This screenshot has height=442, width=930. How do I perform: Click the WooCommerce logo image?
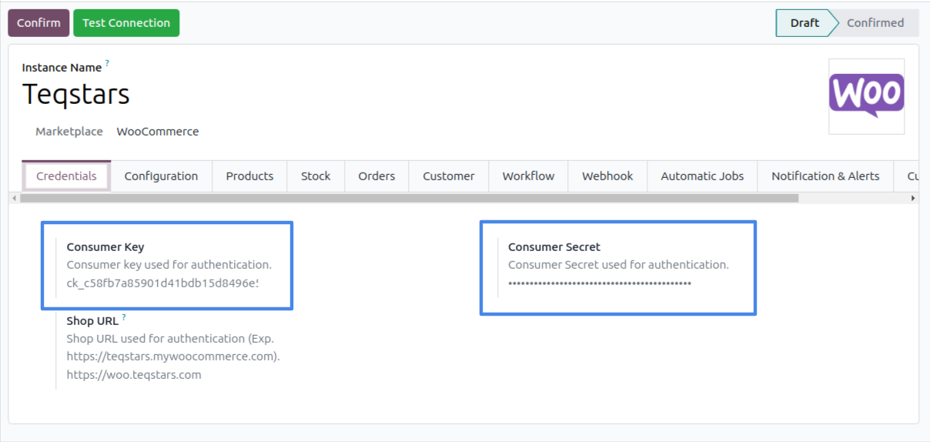pos(867,96)
